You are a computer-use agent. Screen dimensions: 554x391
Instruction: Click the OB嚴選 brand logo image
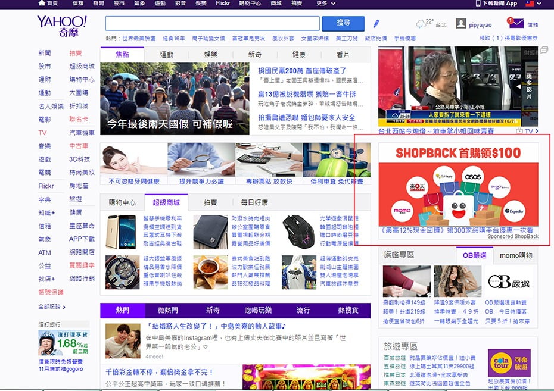pos(509,281)
